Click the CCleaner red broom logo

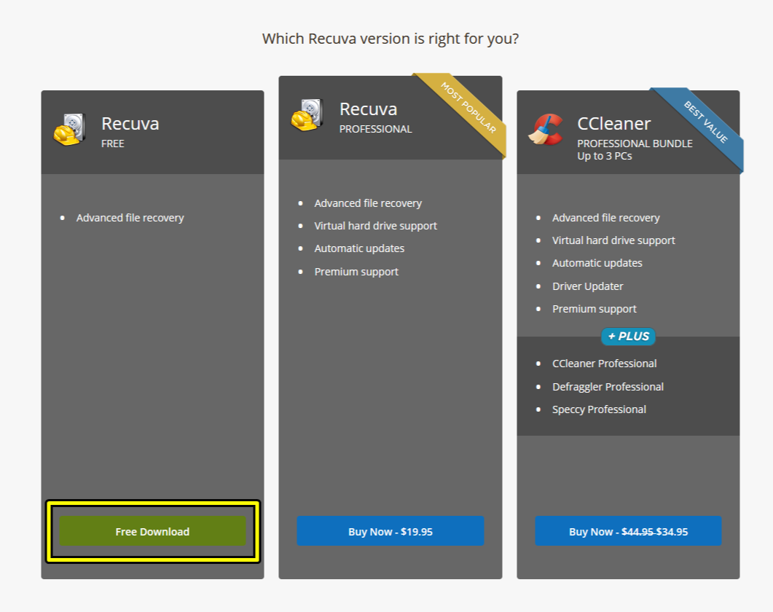545,130
